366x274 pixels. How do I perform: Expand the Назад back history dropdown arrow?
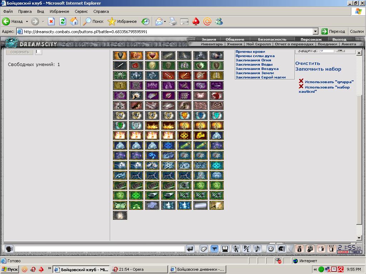point(27,21)
